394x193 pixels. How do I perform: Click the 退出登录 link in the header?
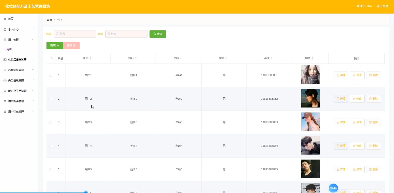click(x=382, y=6)
